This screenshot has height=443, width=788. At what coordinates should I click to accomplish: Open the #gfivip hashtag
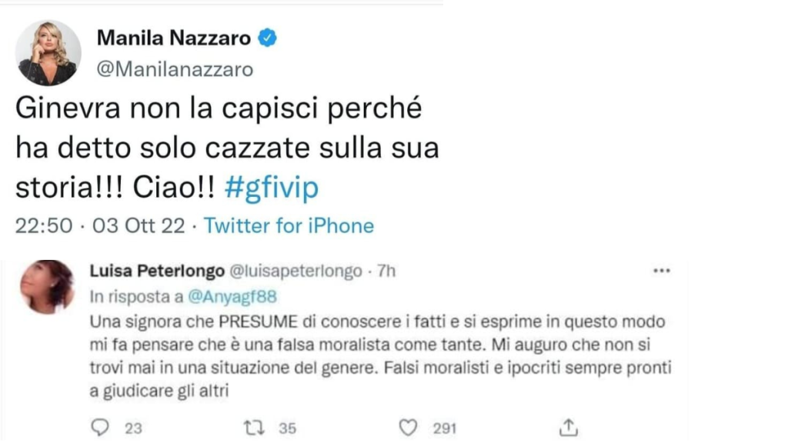click(x=272, y=188)
